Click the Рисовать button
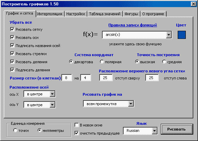This screenshot has height=141, width=198. point(177,129)
